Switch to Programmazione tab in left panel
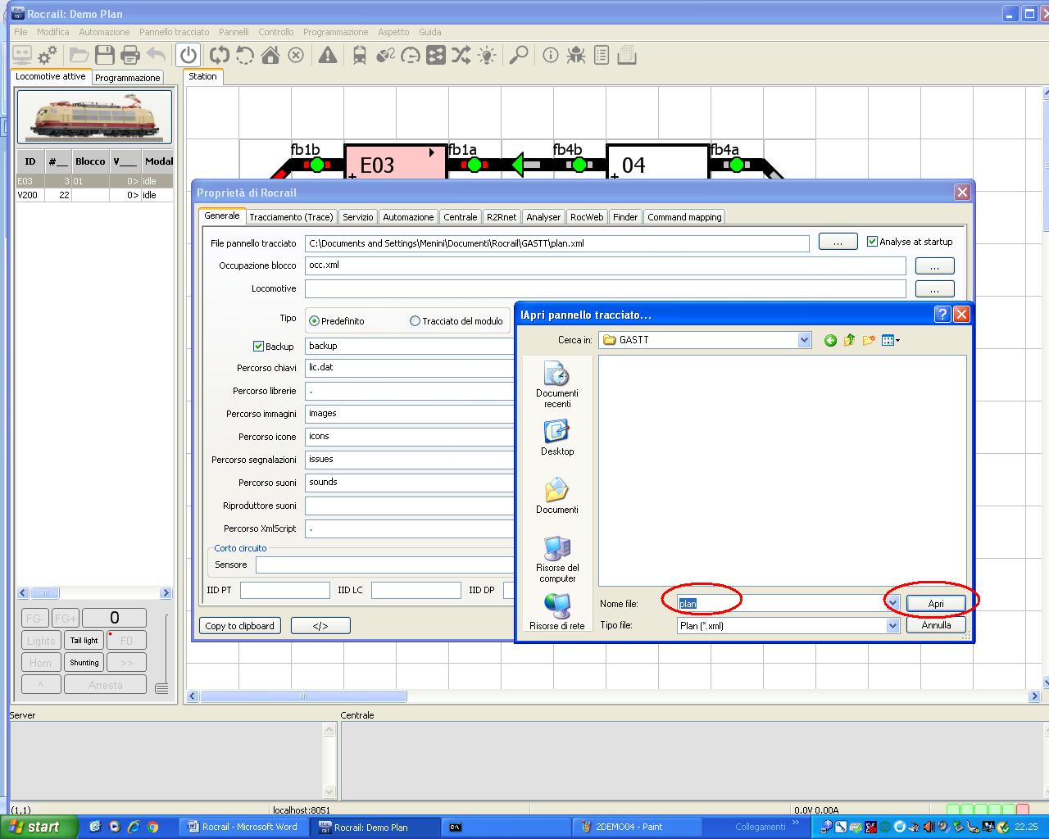 [x=127, y=78]
